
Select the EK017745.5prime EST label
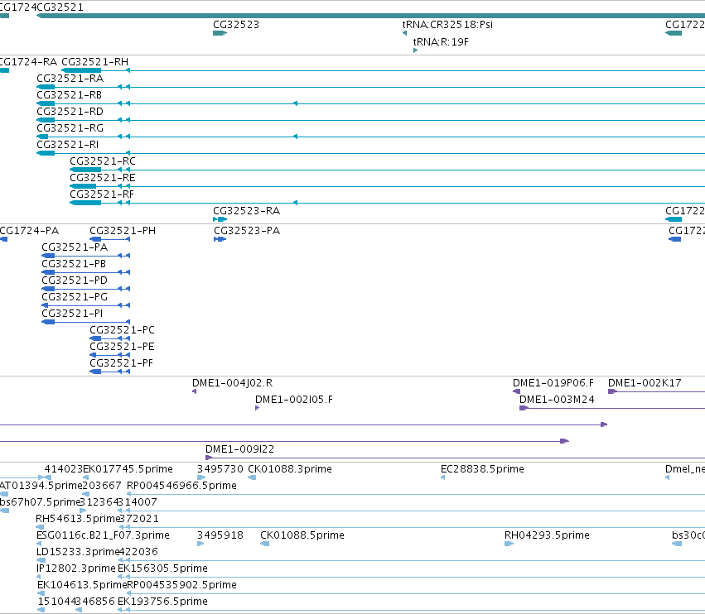coord(128,469)
